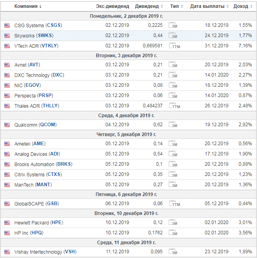Click the TTM type icon in the Thales ADR row
257x258 pixels.
(173, 106)
